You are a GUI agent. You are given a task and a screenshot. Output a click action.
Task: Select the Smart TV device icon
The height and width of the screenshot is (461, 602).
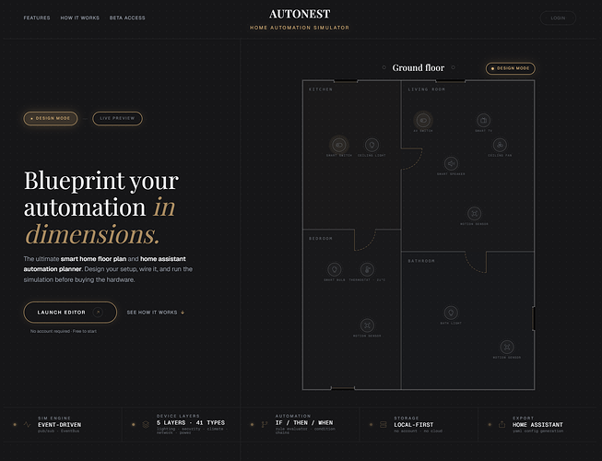483,121
